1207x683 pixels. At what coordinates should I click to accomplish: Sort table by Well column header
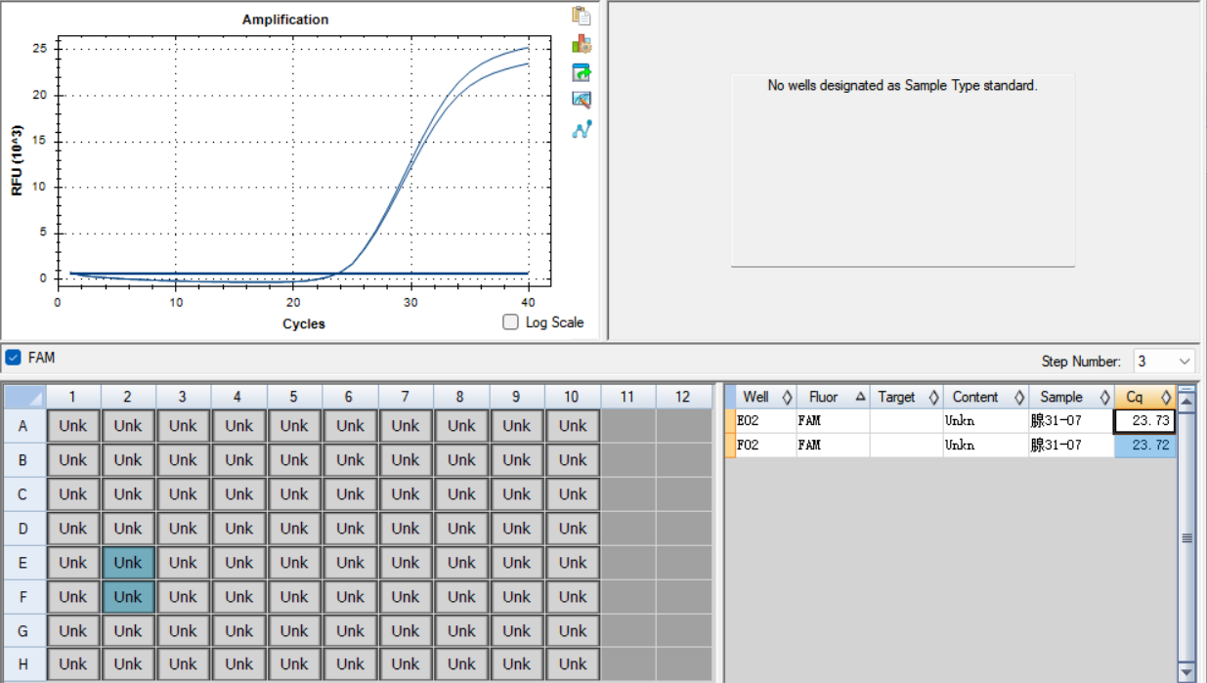click(766, 397)
